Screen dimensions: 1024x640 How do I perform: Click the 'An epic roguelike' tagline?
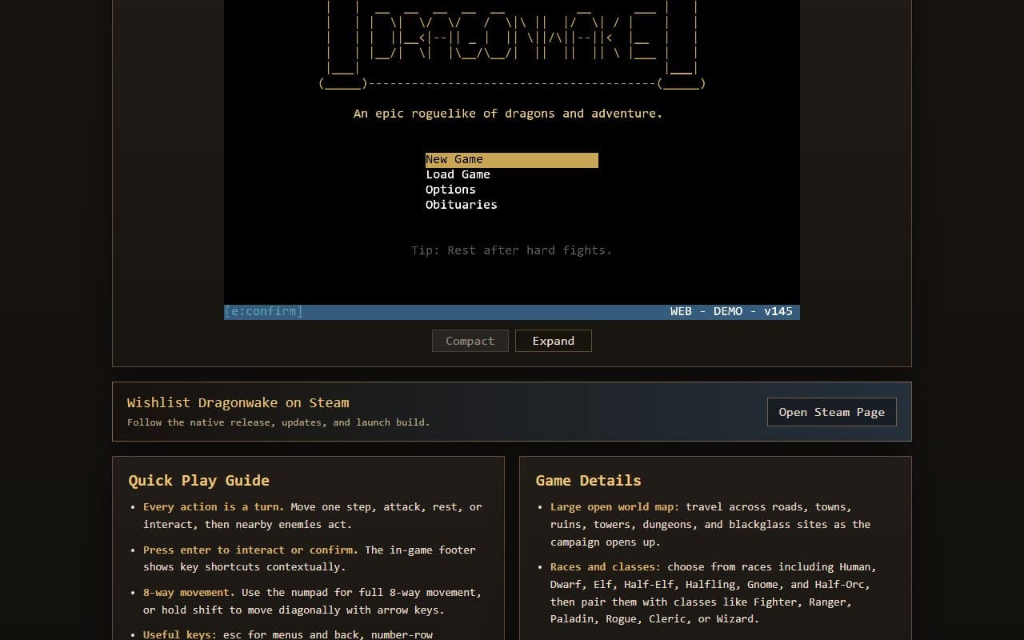[x=508, y=114]
